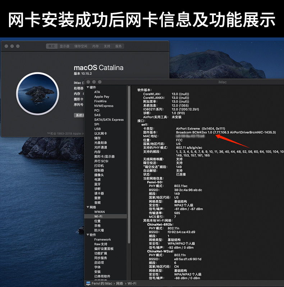Open 支持 tab in About This Mac

point(107,46)
